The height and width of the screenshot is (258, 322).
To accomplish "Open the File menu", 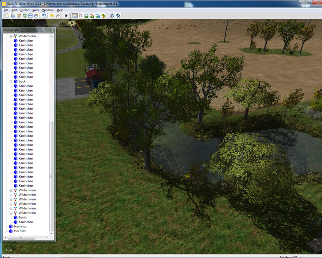I will click(6, 10).
